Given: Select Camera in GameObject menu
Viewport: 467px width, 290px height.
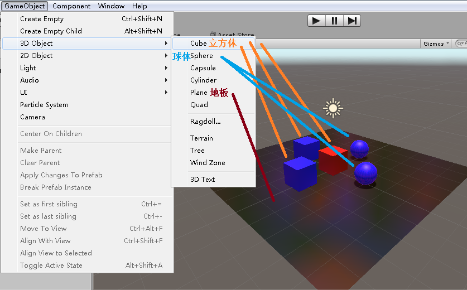Looking at the screenshot, I should click(x=88, y=117).
